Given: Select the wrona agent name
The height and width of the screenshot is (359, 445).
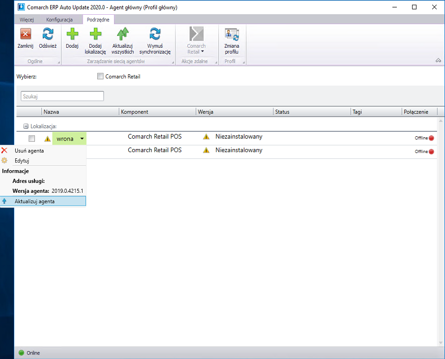Looking at the screenshot, I should (x=65, y=139).
